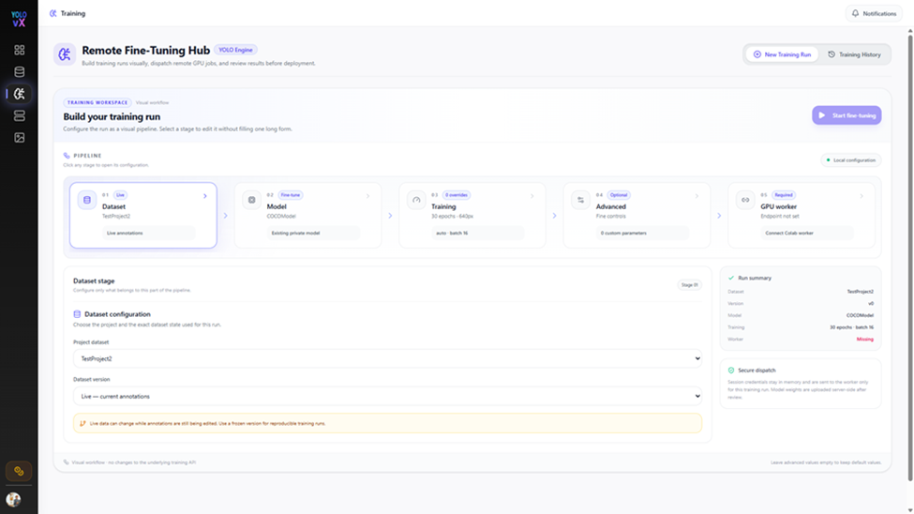This screenshot has width=914, height=514.
Task: Select the Model pipeline stage card
Action: point(307,216)
